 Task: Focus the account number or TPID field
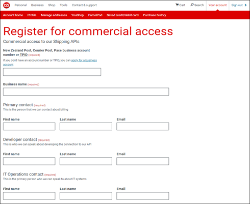coord(52,72)
